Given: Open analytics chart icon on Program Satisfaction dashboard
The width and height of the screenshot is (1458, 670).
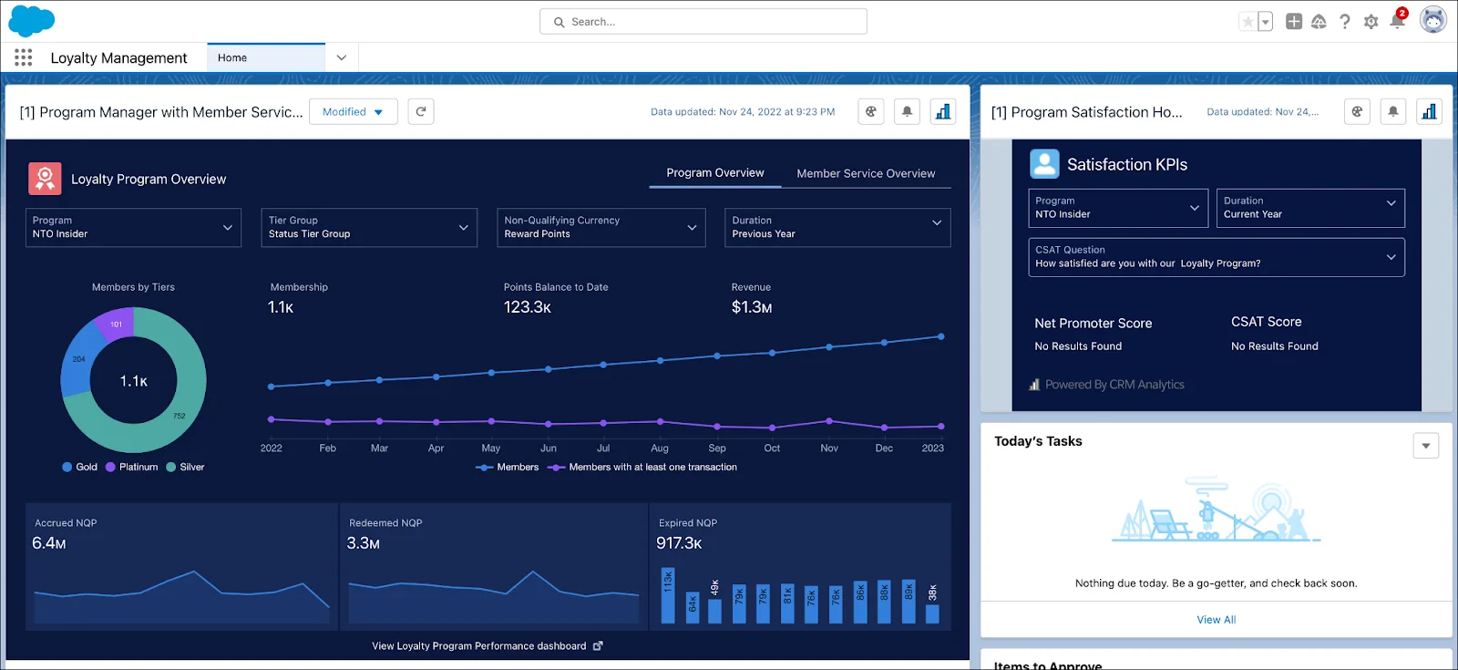Looking at the screenshot, I should tap(1429, 111).
